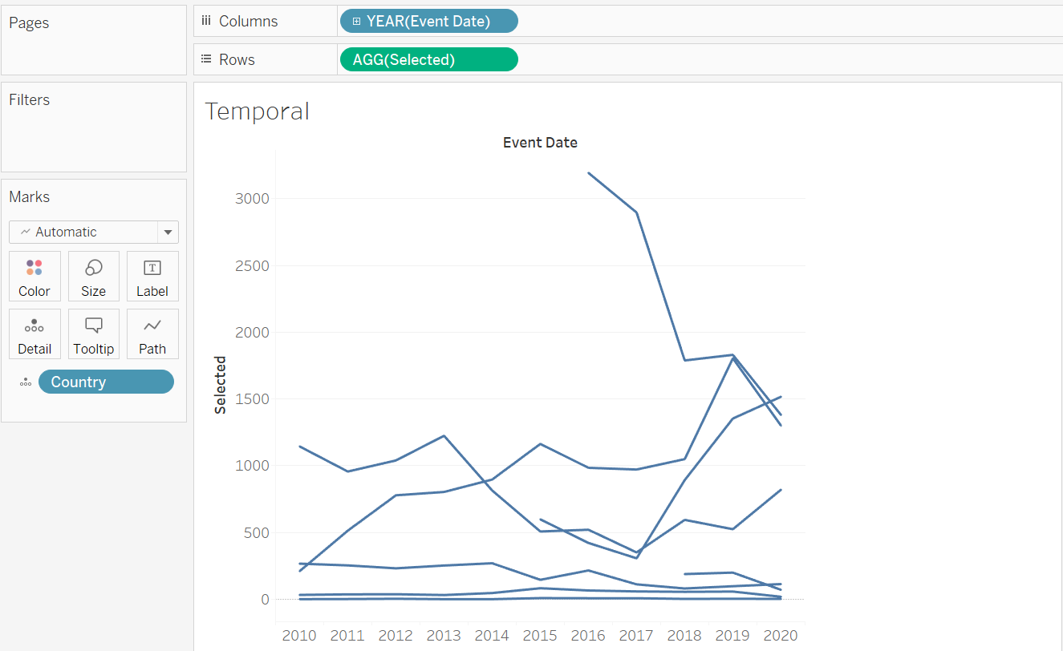Open the Color marks card
The image size is (1063, 651).
(x=34, y=277)
